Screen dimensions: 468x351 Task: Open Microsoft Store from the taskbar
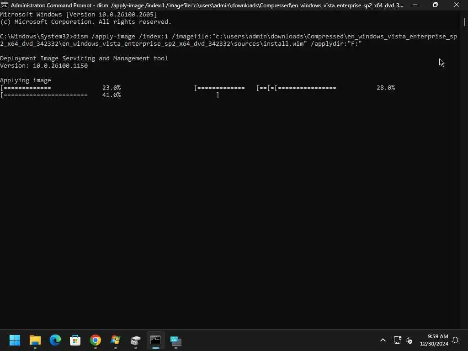click(x=75, y=340)
